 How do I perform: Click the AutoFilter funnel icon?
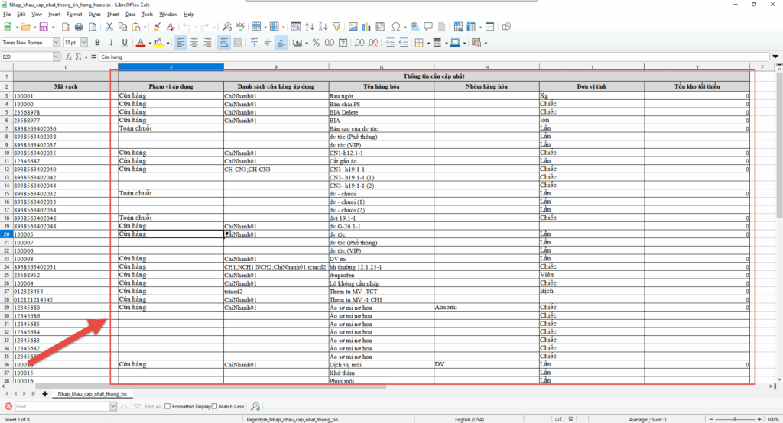(336, 27)
